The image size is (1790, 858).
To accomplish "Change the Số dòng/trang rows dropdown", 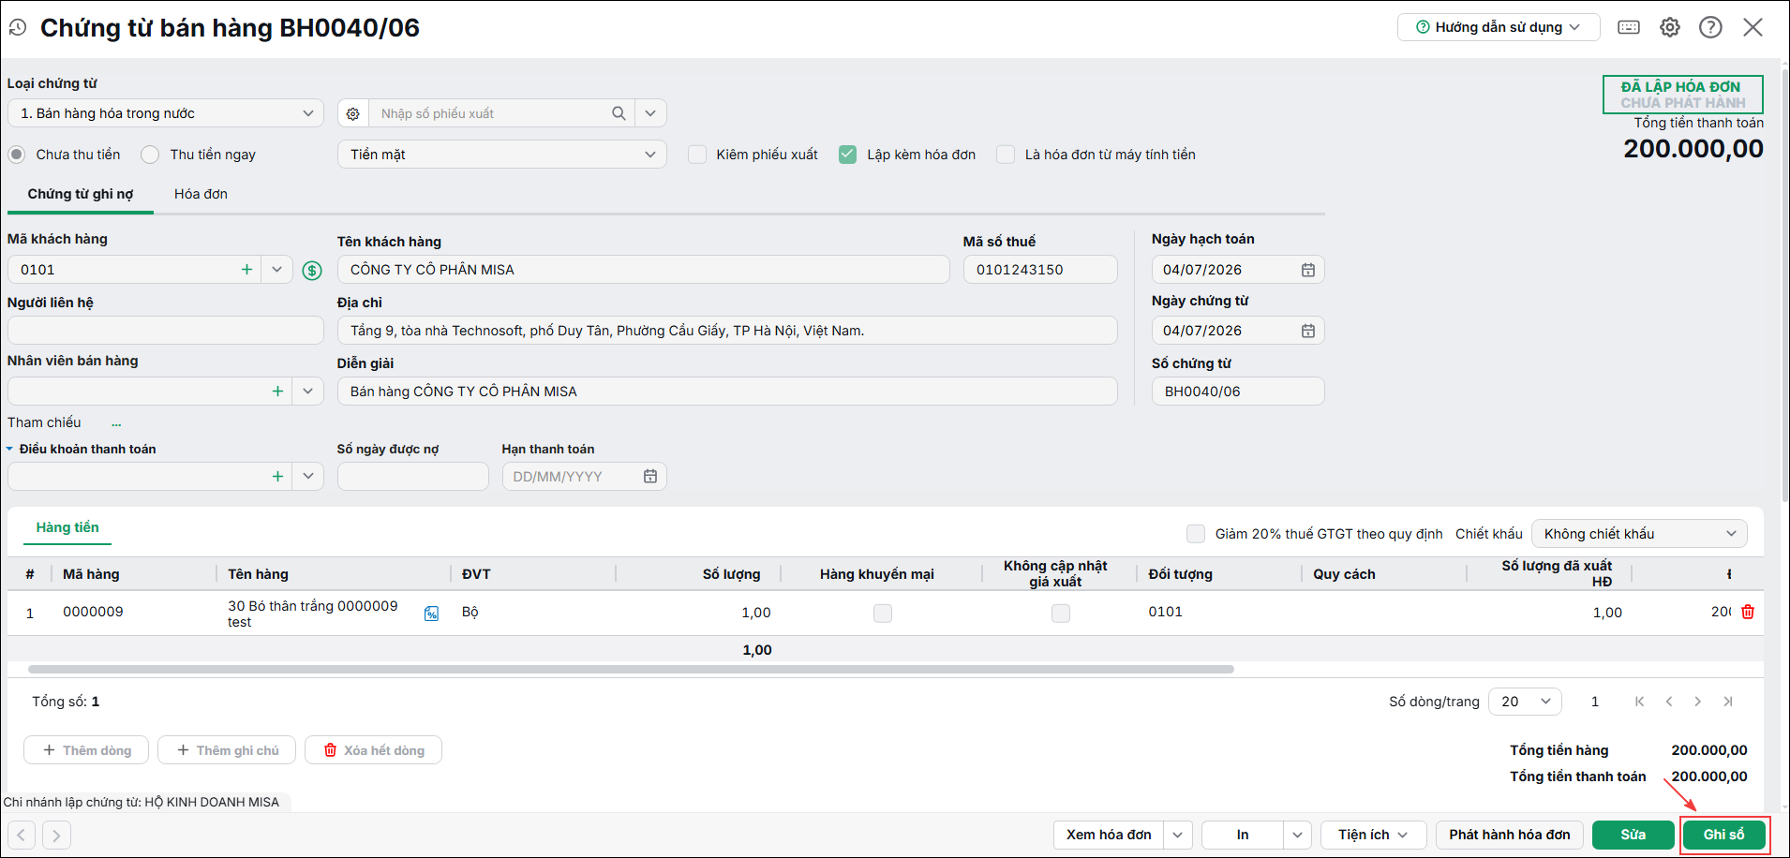I will 1526,702.
